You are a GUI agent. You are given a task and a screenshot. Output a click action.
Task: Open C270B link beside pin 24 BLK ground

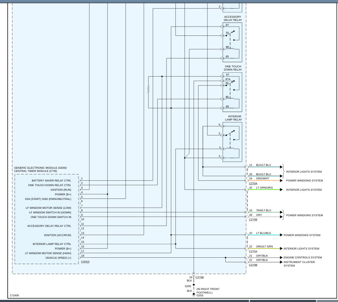pos(200,277)
